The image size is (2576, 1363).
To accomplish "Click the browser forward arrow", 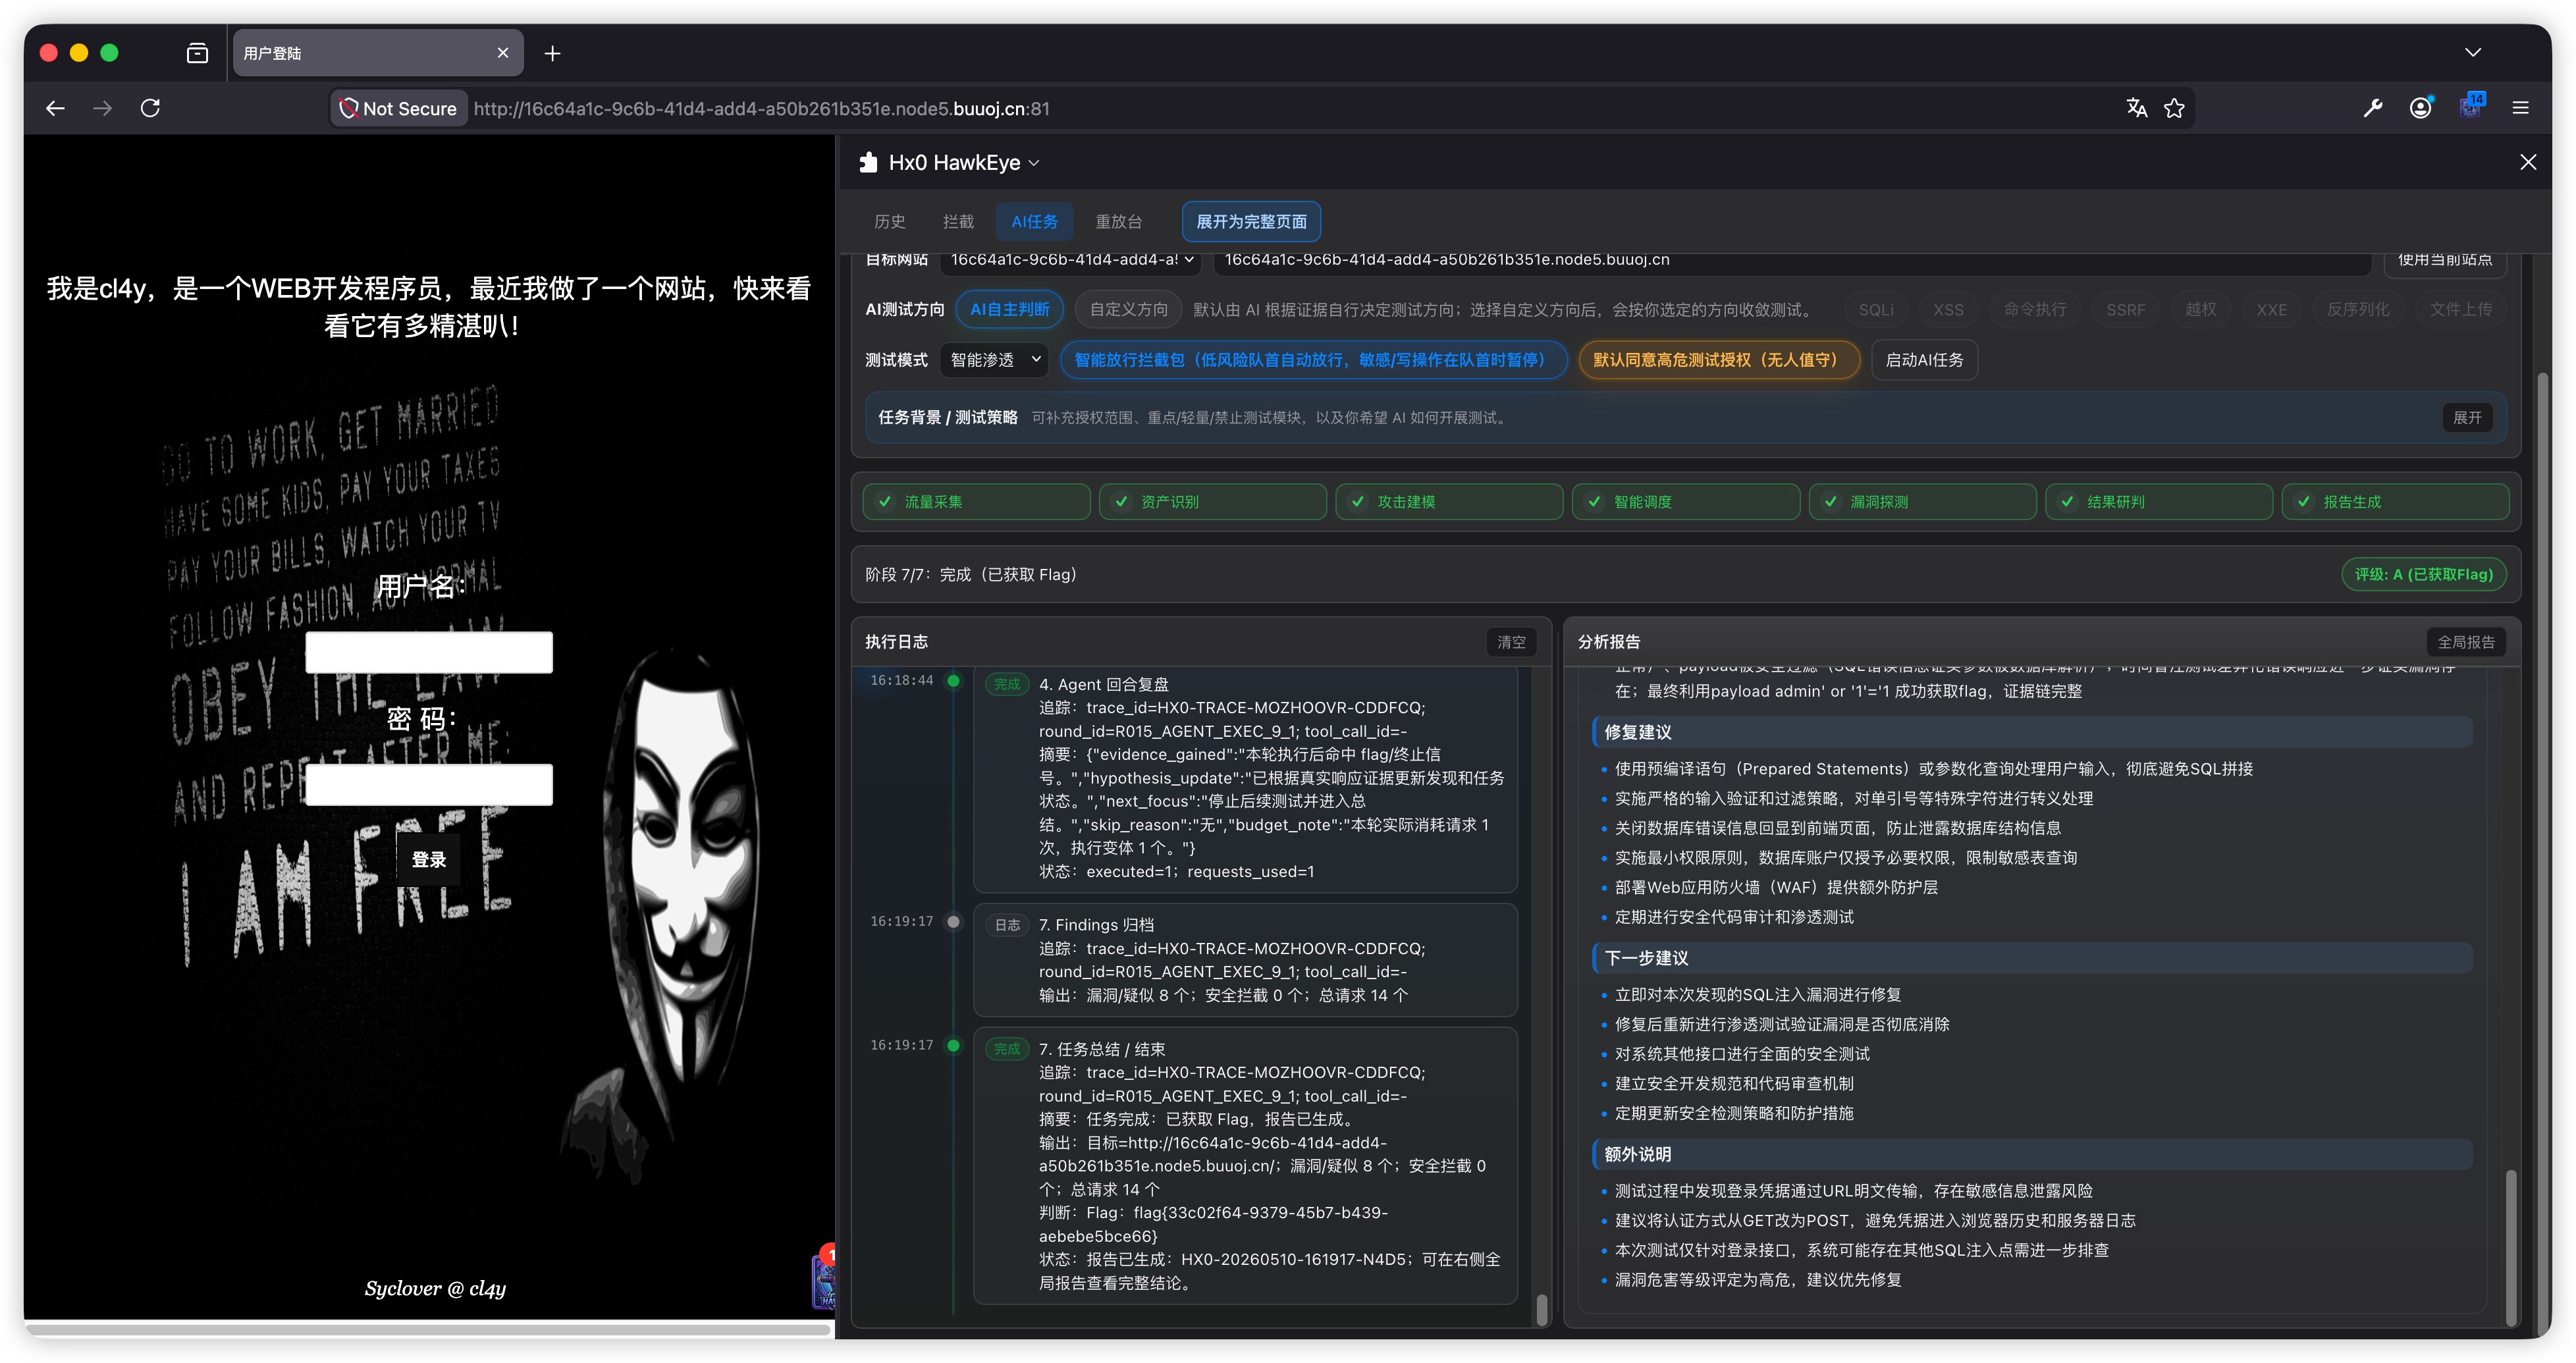I will [103, 108].
